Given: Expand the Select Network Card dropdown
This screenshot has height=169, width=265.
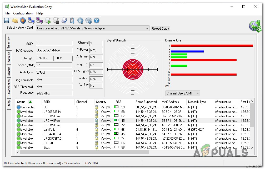Looking at the screenshot, I should point(147,28).
